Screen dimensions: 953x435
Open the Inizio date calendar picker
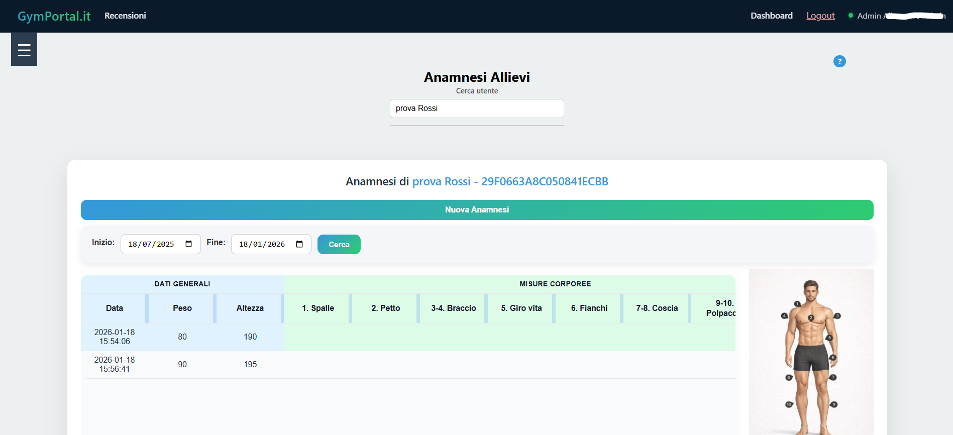click(x=189, y=244)
